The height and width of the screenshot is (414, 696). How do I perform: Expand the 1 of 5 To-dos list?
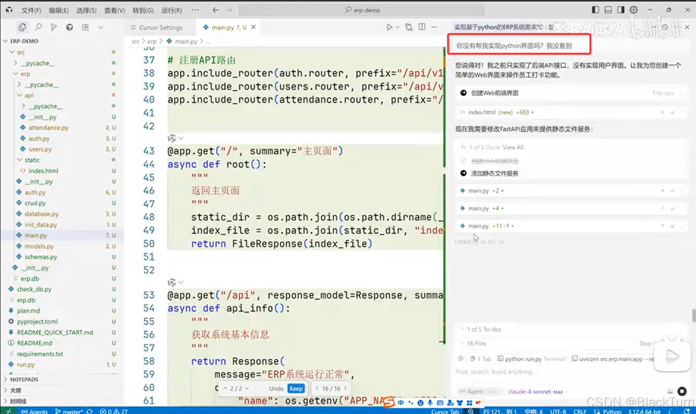(x=480, y=329)
